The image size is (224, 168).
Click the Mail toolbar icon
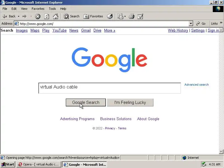point(120,17)
